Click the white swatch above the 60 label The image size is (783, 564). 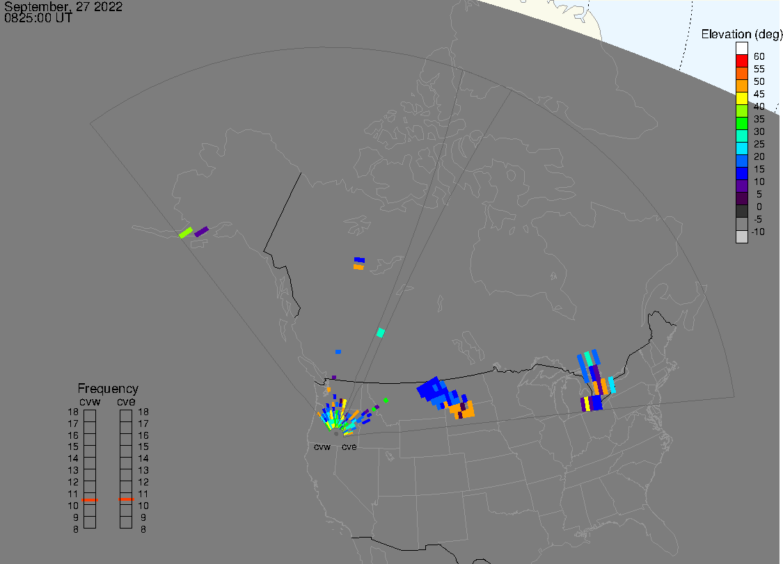[x=741, y=49]
